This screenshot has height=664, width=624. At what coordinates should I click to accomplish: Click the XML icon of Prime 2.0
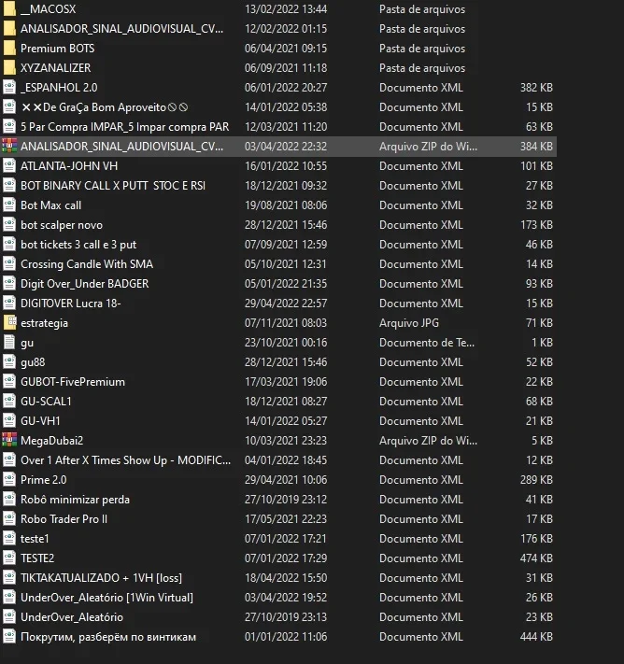pyautogui.click(x=9, y=480)
